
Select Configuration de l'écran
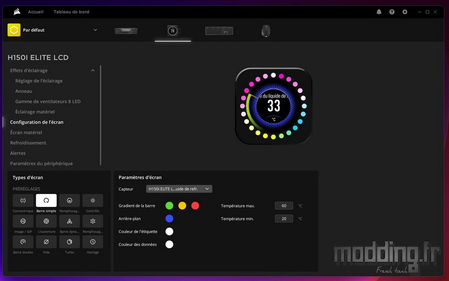[x=36, y=122]
